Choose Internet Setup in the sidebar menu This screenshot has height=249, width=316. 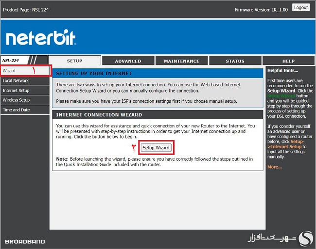pos(16,91)
